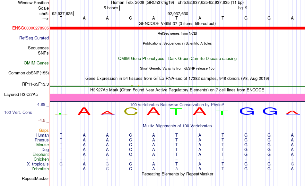This screenshot has height=186, width=305.
Task: Click the GENCODE V49lift37 track title
Action: tap(177, 24)
